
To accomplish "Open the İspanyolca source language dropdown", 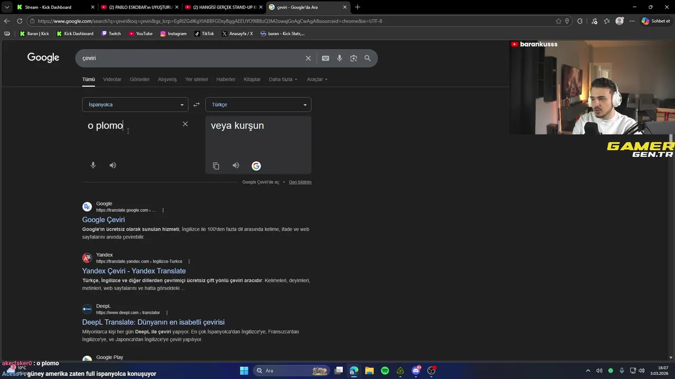I will coord(135,105).
